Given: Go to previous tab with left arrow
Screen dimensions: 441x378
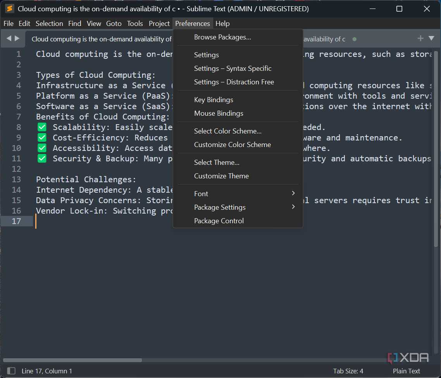Looking at the screenshot, I should pyautogui.click(x=9, y=38).
